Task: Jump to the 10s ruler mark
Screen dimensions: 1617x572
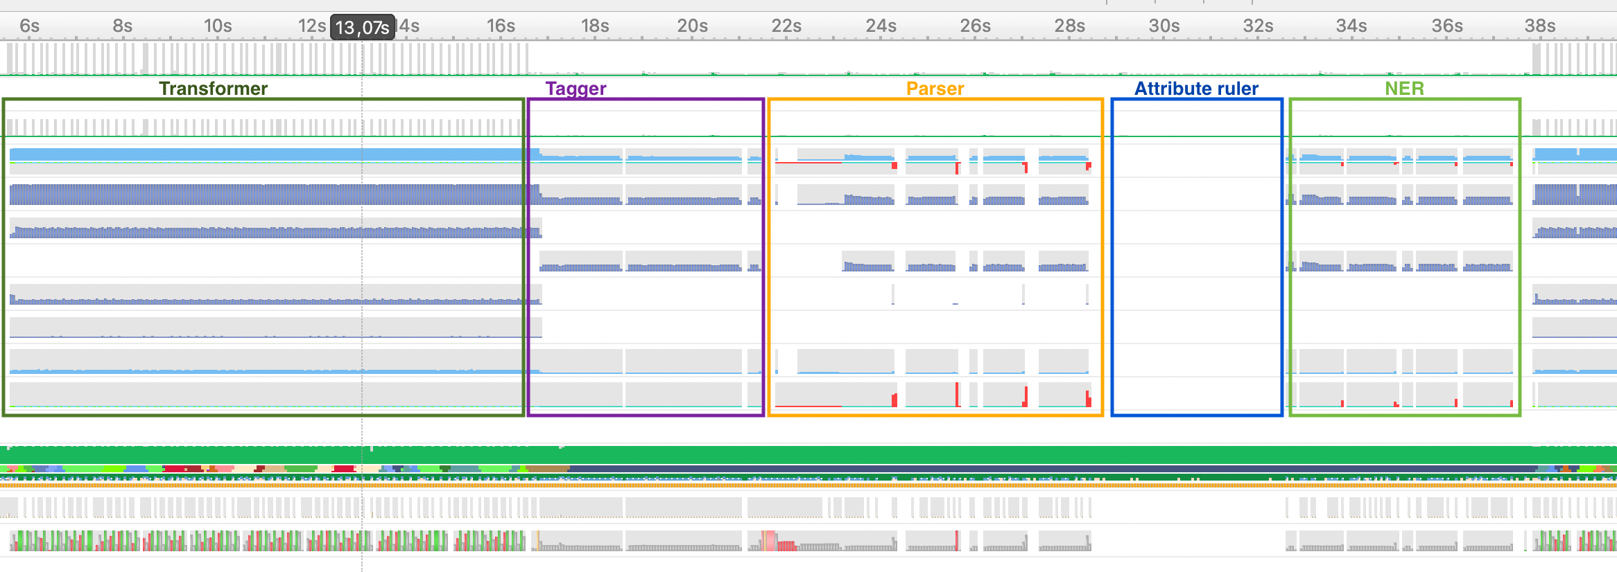Action: coord(218,26)
